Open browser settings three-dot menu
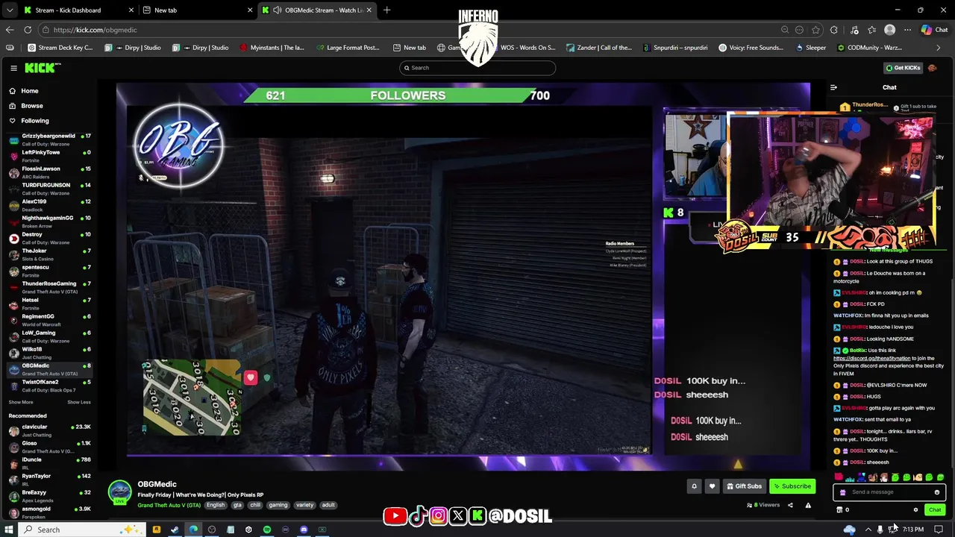Screen dimensions: 955x537 pyautogui.click(x=907, y=30)
